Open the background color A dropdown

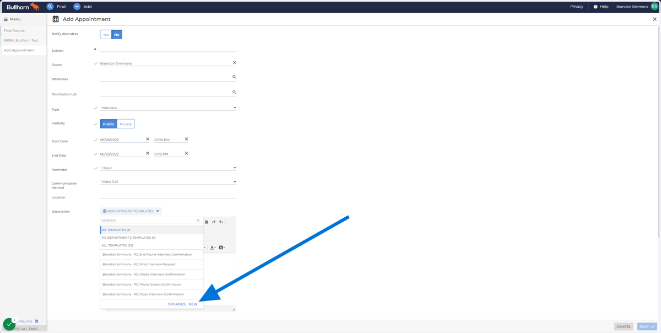(x=222, y=248)
